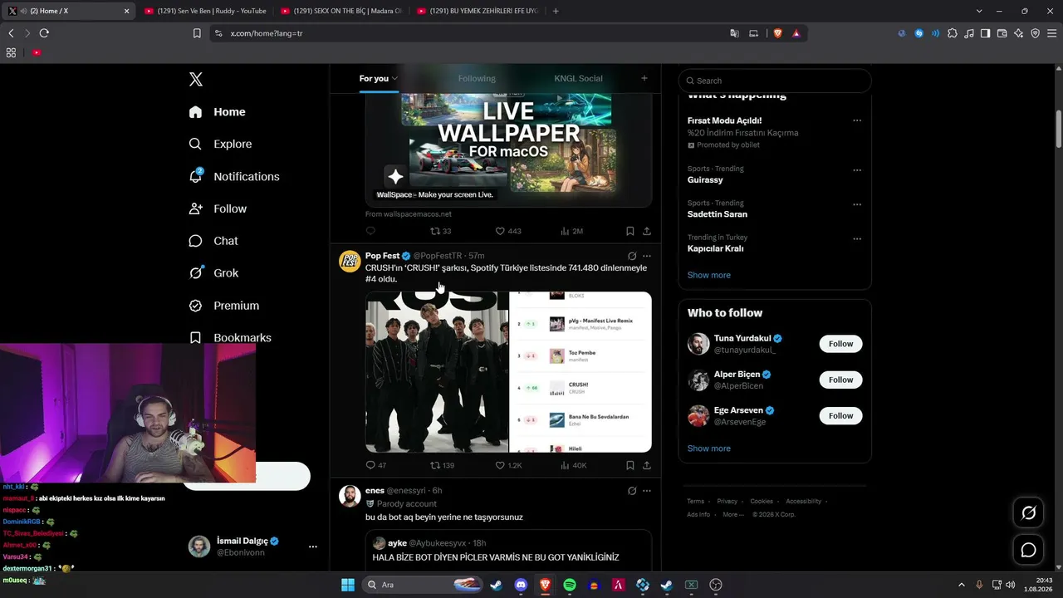The height and width of the screenshot is (598, 1063).
Task: Open OBS Studio from the taskbar
Action: tap(716, 585)
